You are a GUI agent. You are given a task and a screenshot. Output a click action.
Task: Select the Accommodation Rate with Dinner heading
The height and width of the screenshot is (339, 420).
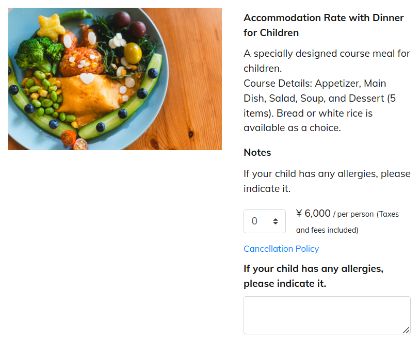(324, 25)
